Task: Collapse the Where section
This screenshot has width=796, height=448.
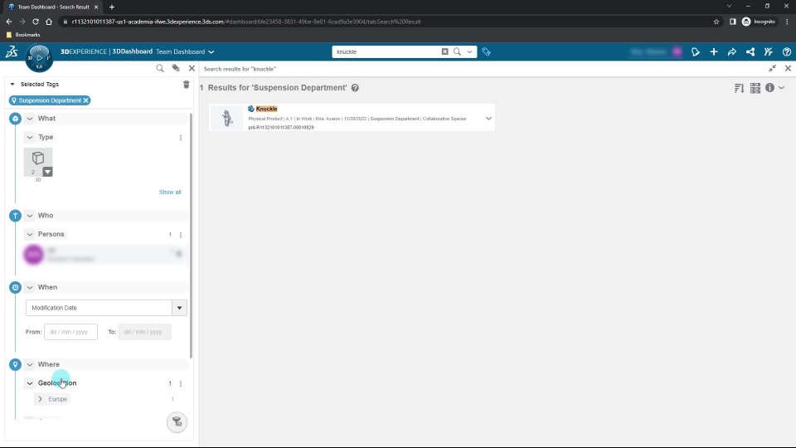Action: pyautogui.click(x=30, y=364)
